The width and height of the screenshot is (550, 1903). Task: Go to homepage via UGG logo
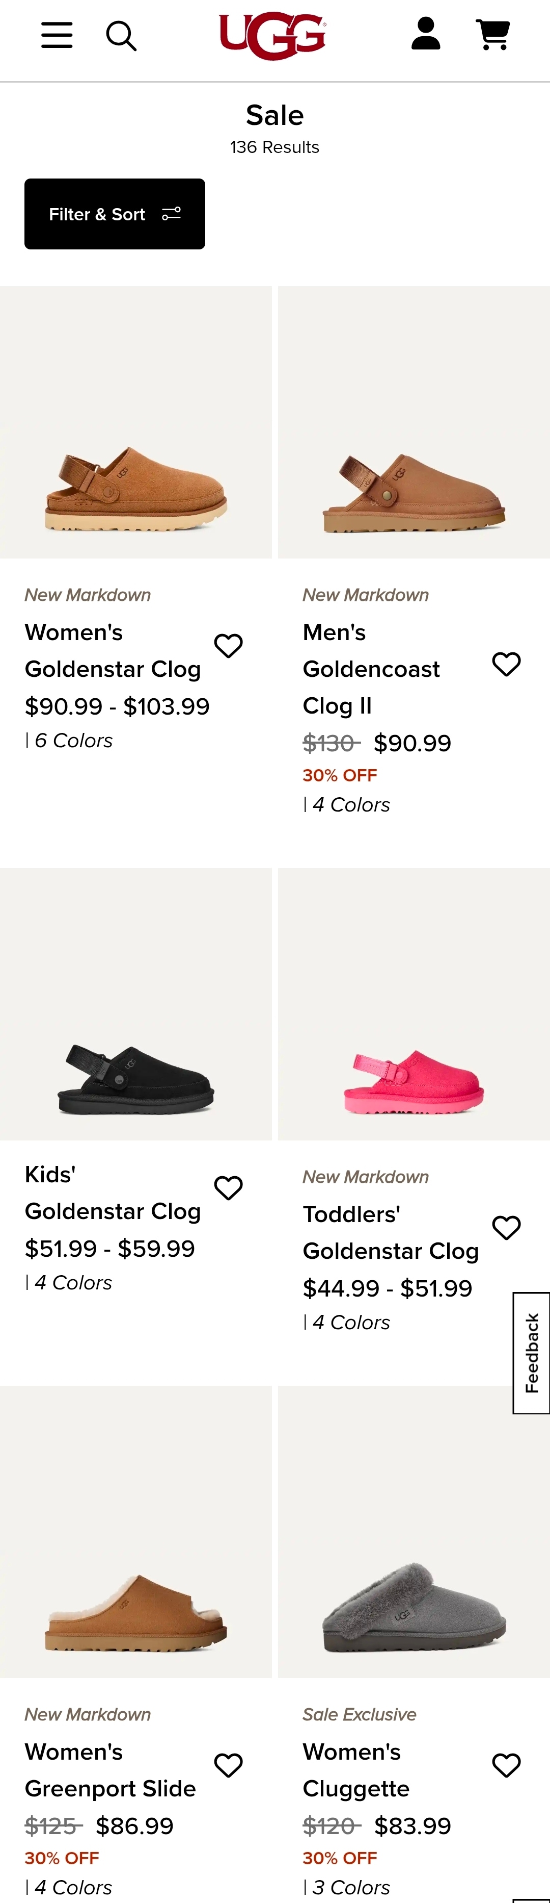point(273,36)
